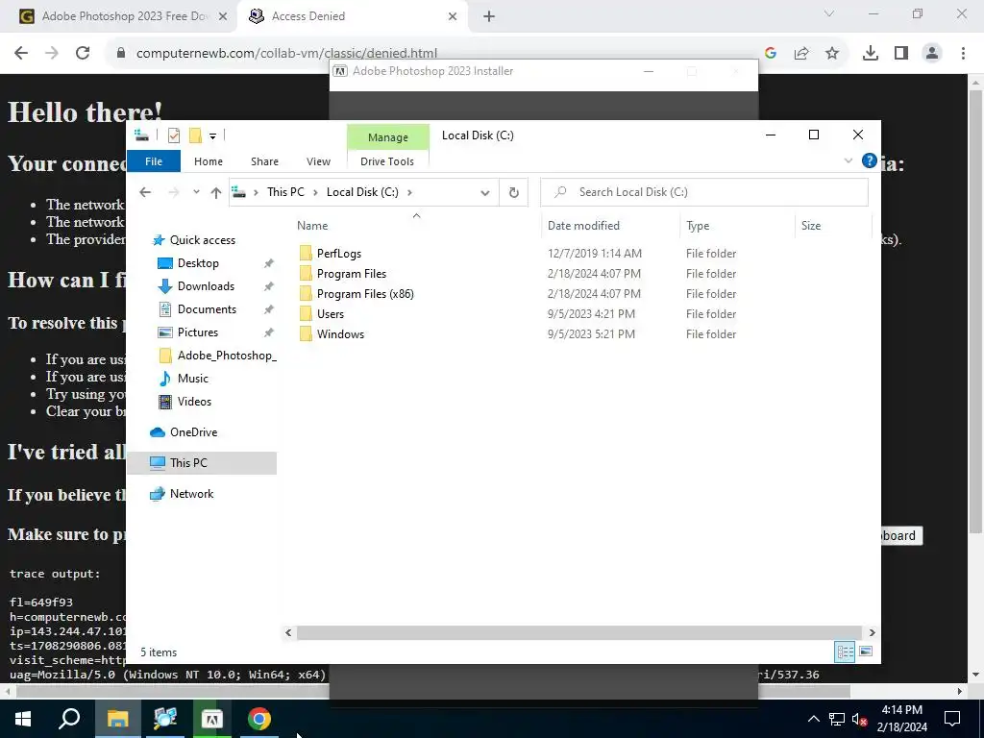
Task: Select Network in the navigation pane
Action: coord(191,494)
